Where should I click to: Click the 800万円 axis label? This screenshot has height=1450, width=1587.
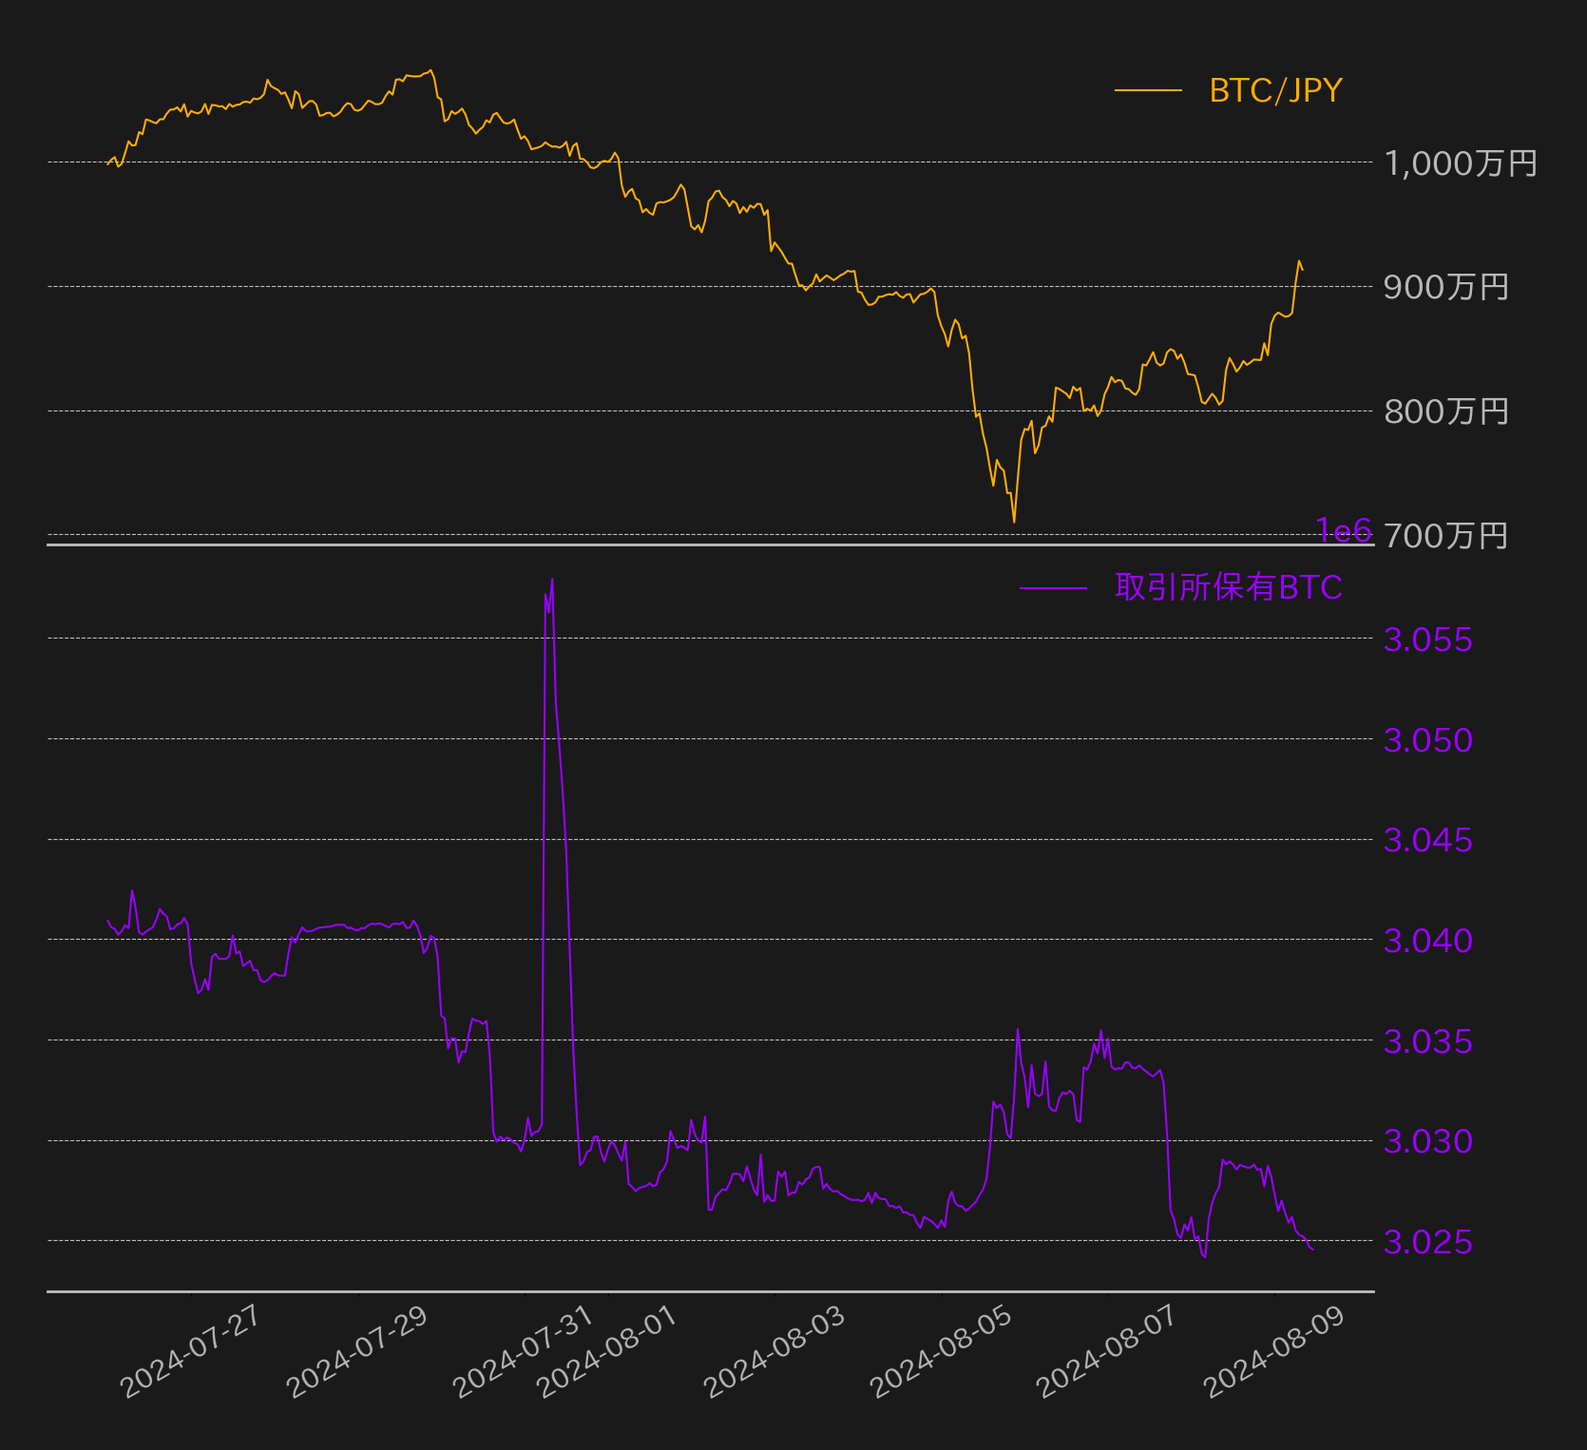click(1446, 411)
